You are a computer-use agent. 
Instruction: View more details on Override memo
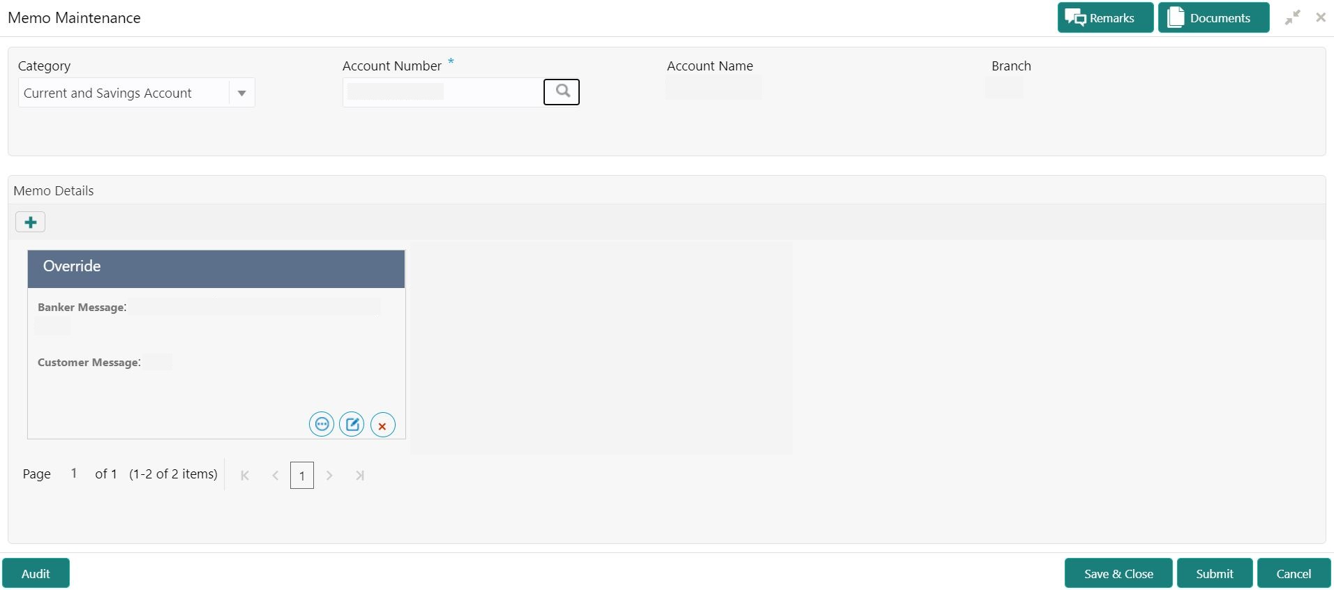click(322, 424)
